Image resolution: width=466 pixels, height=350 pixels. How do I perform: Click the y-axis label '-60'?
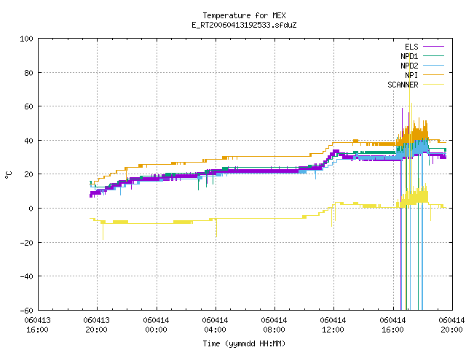(x=26, y=311)
